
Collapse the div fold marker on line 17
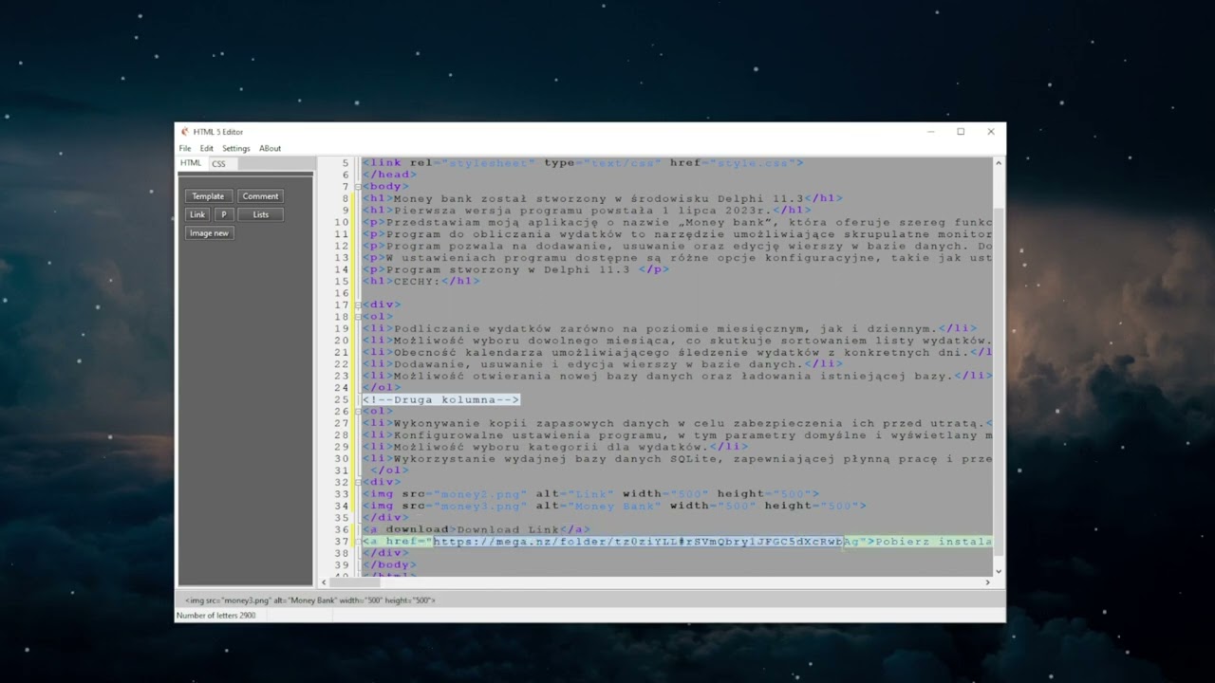(x=358, y=305)
